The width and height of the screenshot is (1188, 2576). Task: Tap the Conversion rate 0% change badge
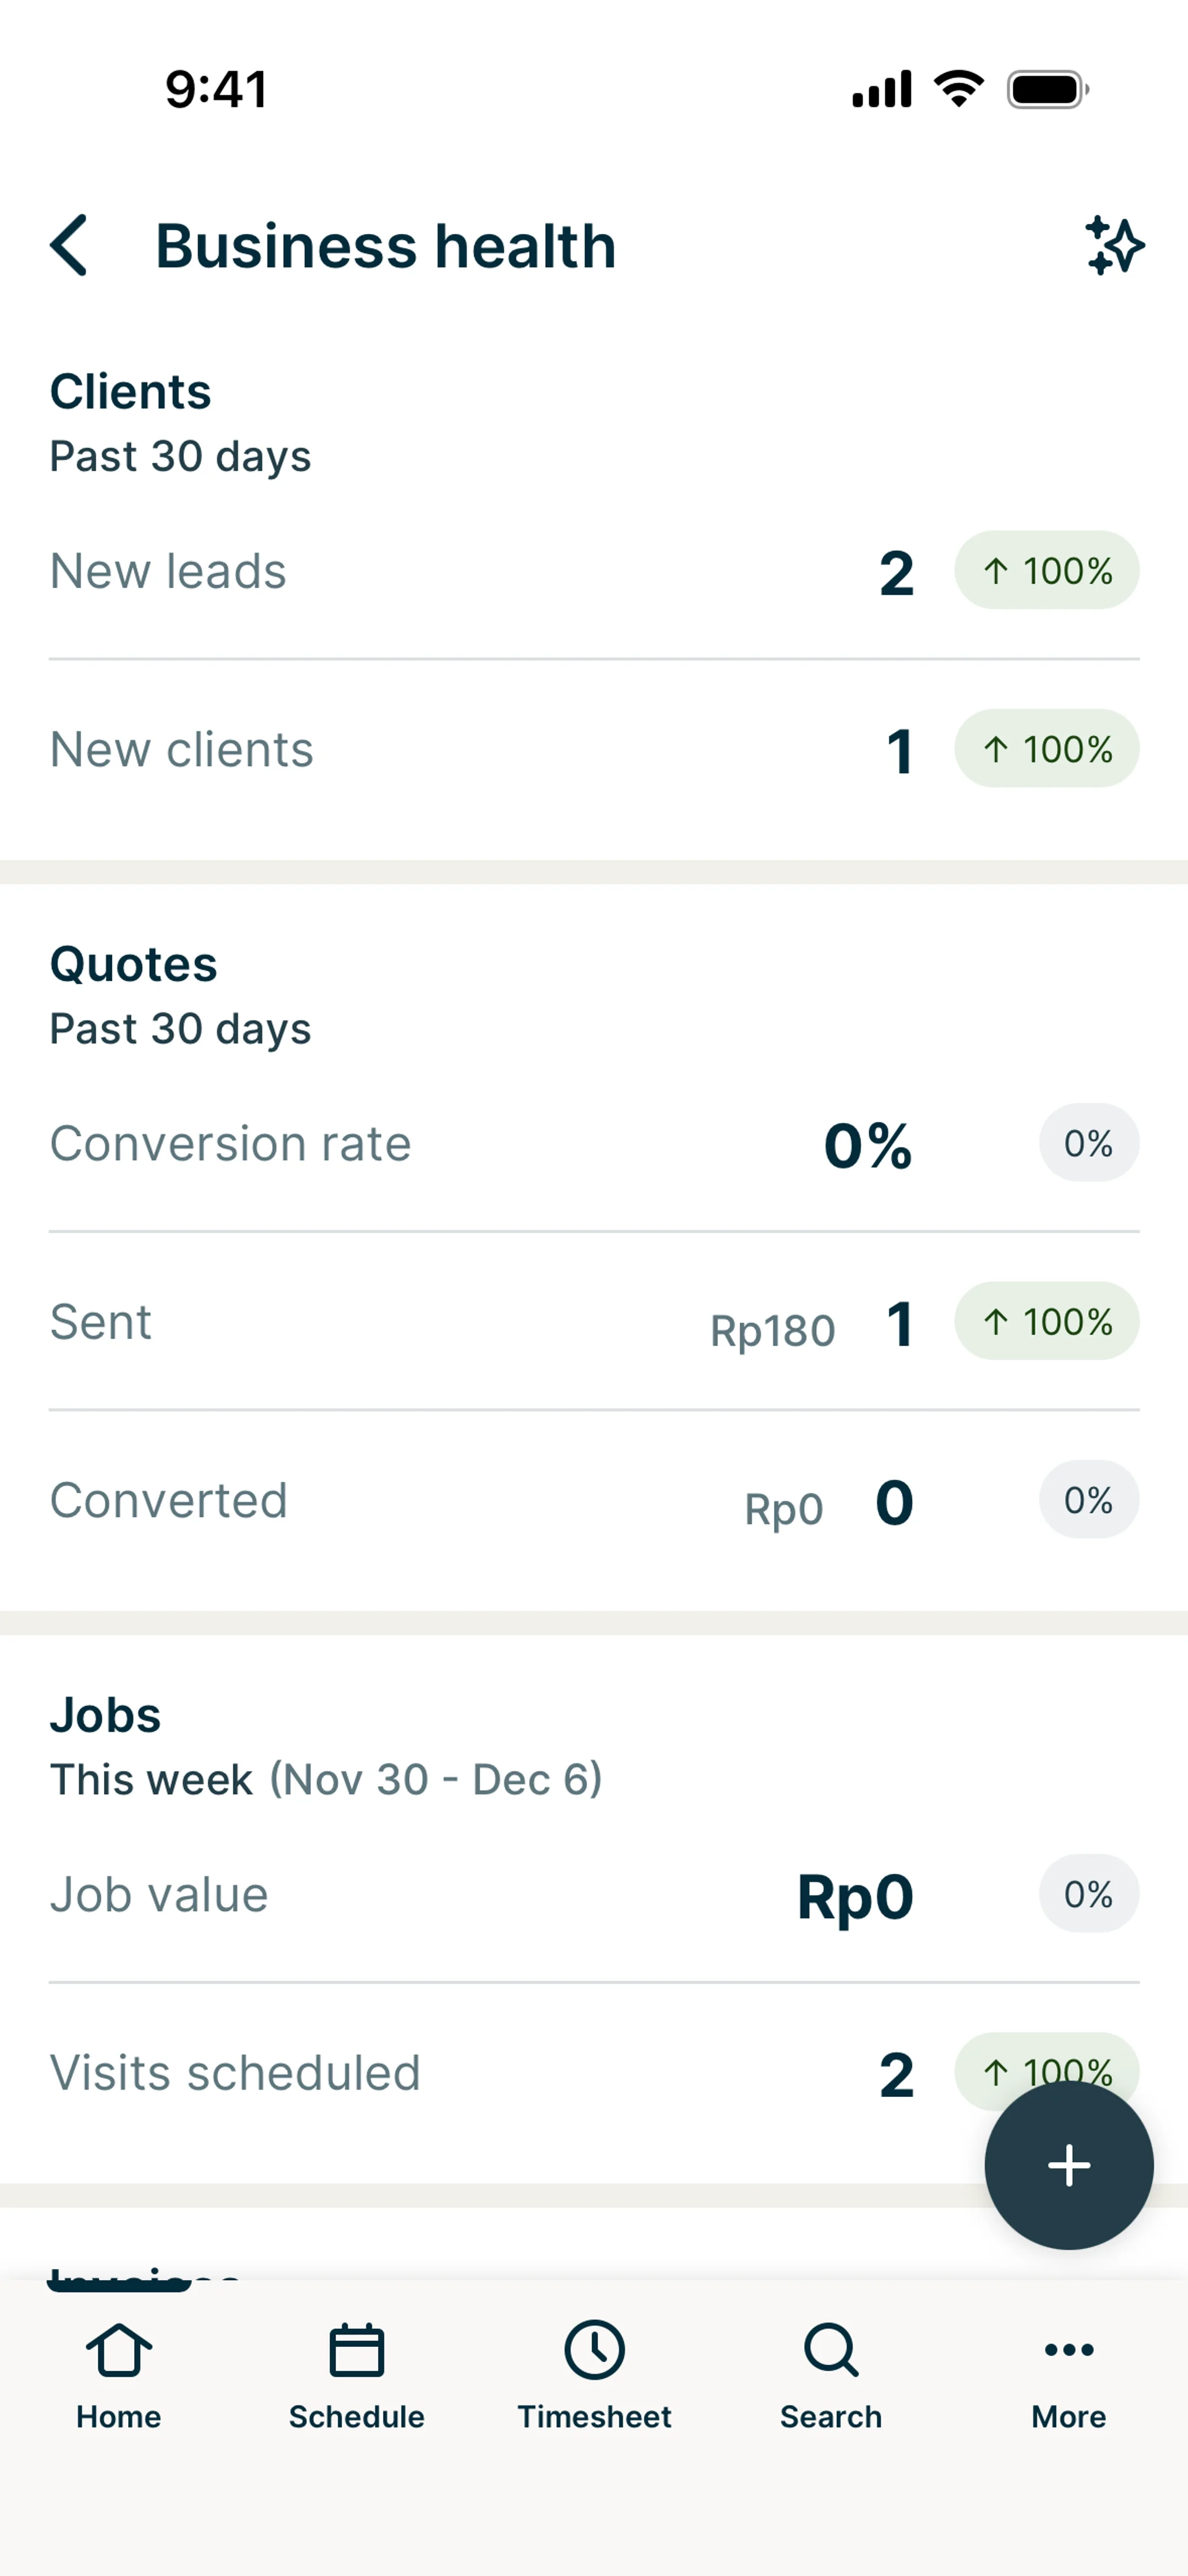[1088, 1143]
